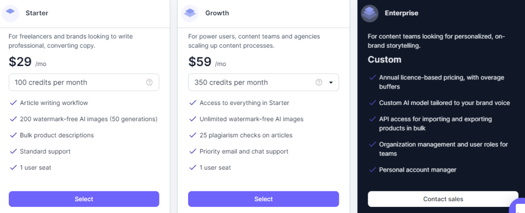This screenshot has height=213, width=525.
Task: Click the Enterprise plan heading
Action: (x=401, y=13)
